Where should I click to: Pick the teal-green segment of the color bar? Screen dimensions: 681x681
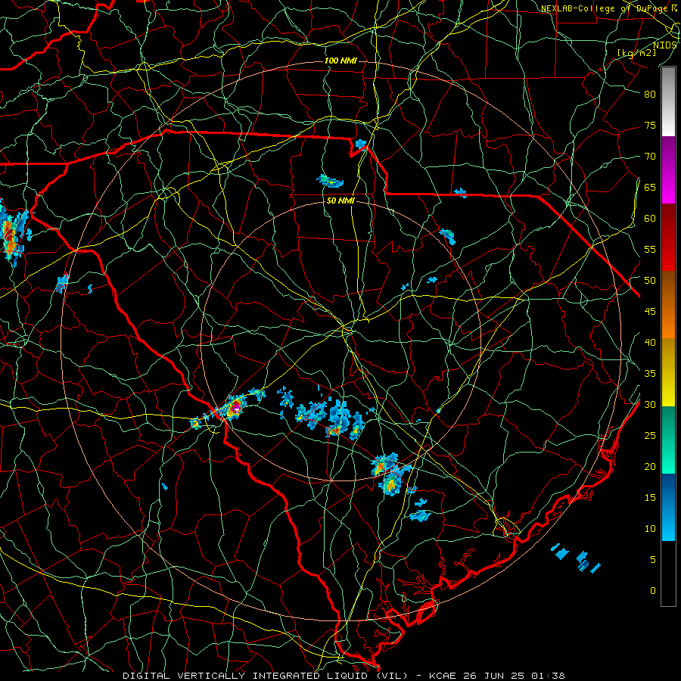668,440
